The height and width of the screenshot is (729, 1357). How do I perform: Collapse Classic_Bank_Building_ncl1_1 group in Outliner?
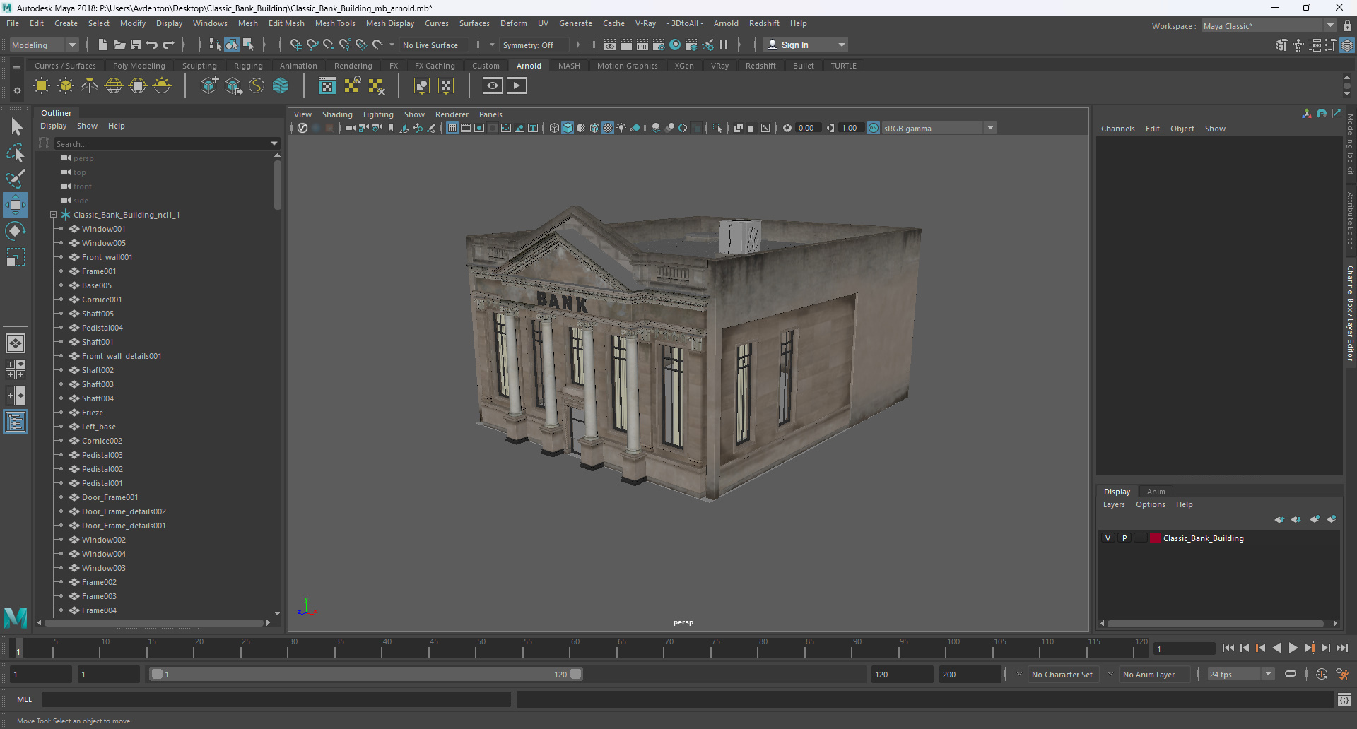coord(53,215)
